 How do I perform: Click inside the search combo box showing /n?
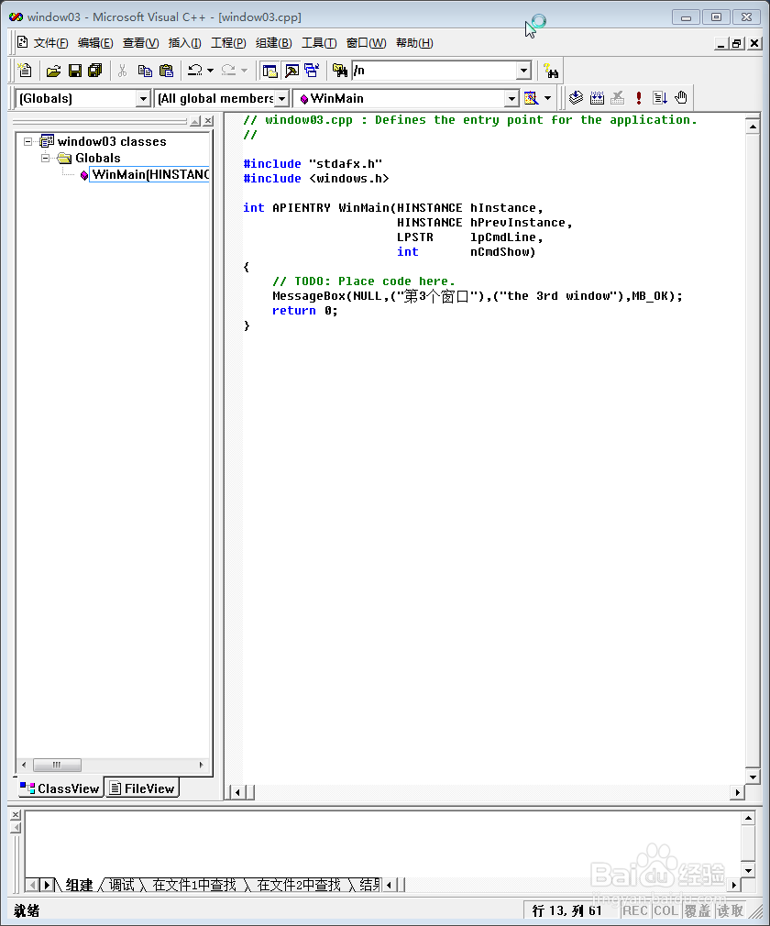tap(431, 70)
